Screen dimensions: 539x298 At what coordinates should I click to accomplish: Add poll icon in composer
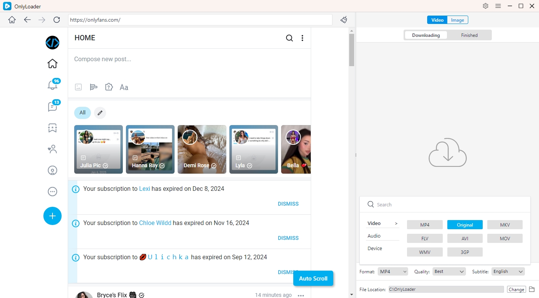(94, 87)
